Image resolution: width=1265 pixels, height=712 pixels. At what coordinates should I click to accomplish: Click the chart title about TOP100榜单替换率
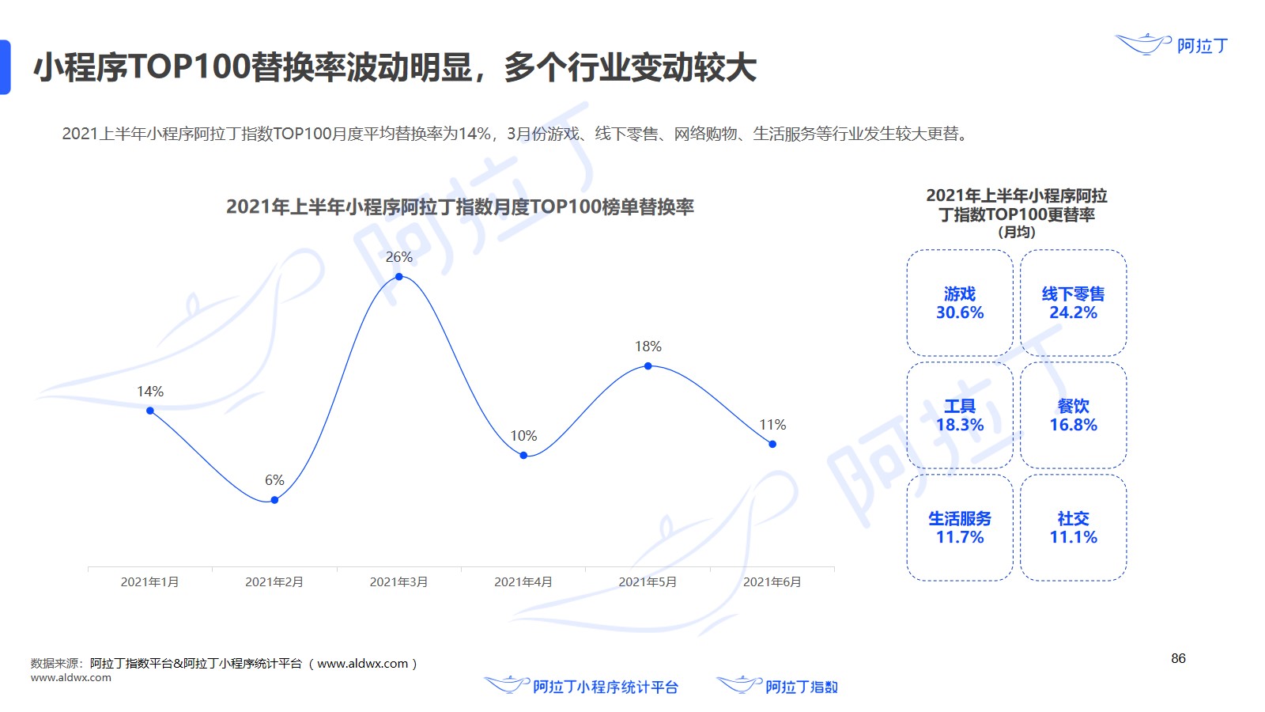coord(460,207)
